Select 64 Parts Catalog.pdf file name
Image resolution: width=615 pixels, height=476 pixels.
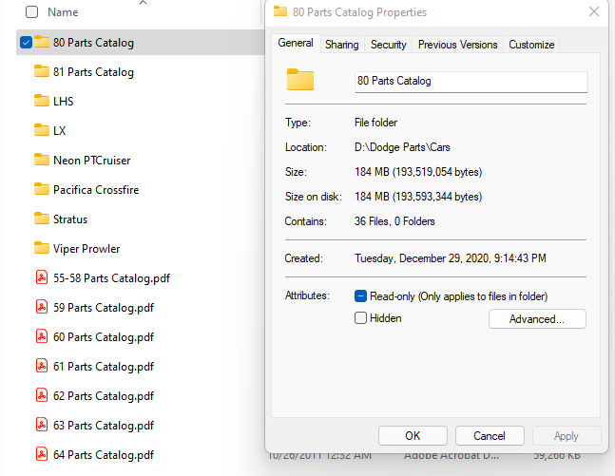pyautogui.click(x=104, y=454)
